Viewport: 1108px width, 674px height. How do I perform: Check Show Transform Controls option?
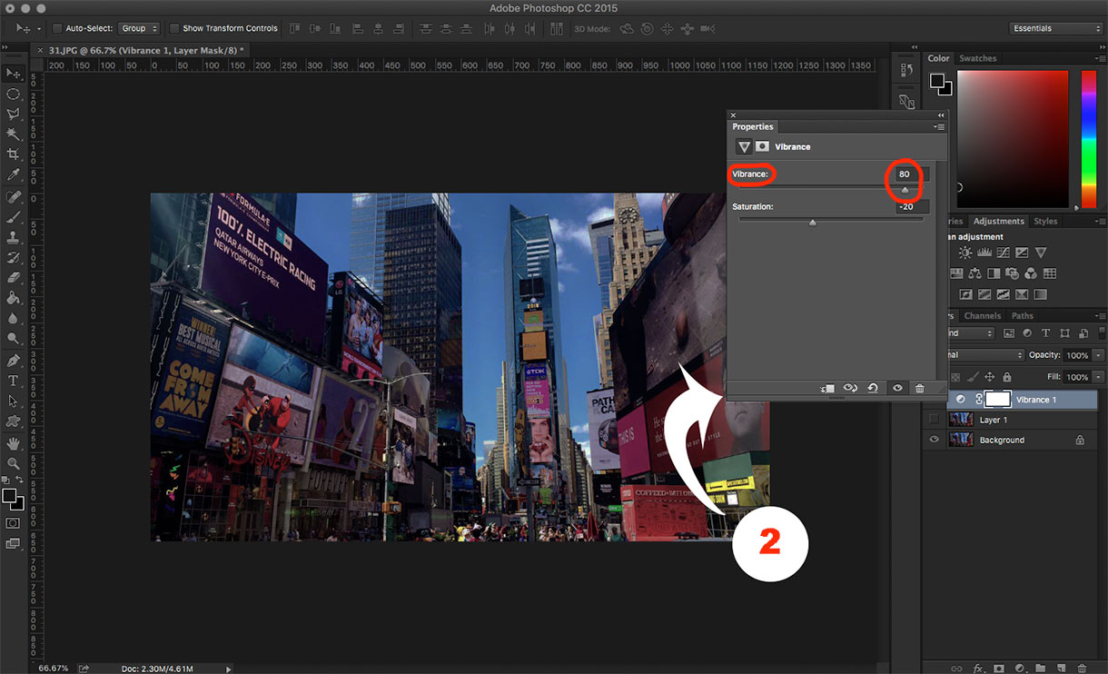point(174,29)
